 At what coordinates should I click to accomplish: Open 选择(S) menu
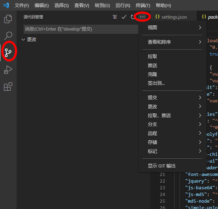click(x=62, y=5)
